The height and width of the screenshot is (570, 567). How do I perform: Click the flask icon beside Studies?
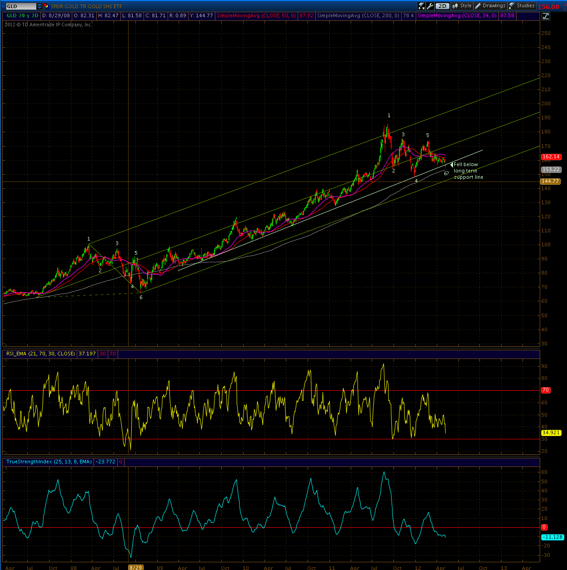point(512,6)
